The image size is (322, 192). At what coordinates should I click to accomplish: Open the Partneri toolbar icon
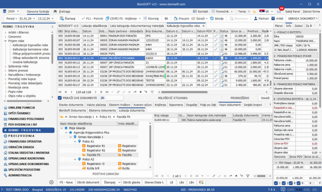(x=255, y=18)
